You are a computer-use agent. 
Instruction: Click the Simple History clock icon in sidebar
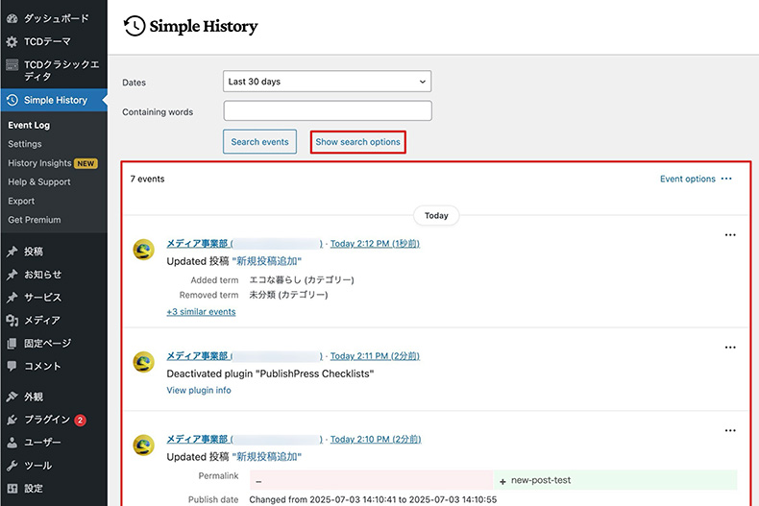coord(12,100)
